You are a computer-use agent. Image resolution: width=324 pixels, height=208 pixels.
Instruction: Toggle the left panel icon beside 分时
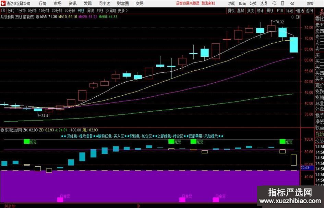(3, 11)
